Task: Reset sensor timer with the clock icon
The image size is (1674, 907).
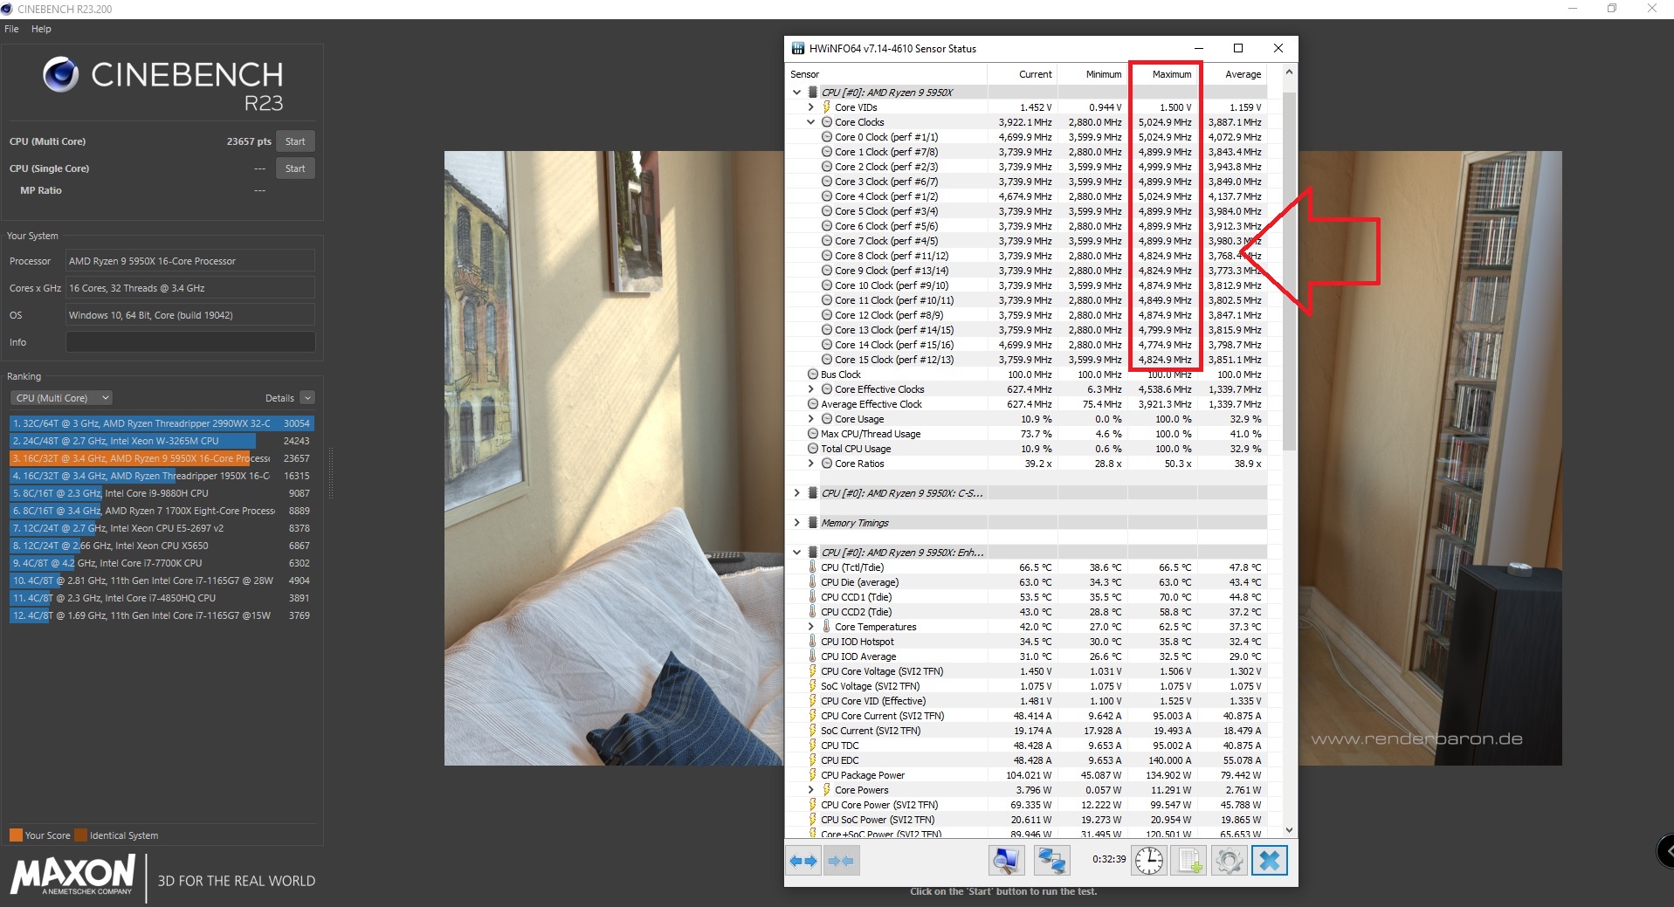Action: pos(1149,861)
